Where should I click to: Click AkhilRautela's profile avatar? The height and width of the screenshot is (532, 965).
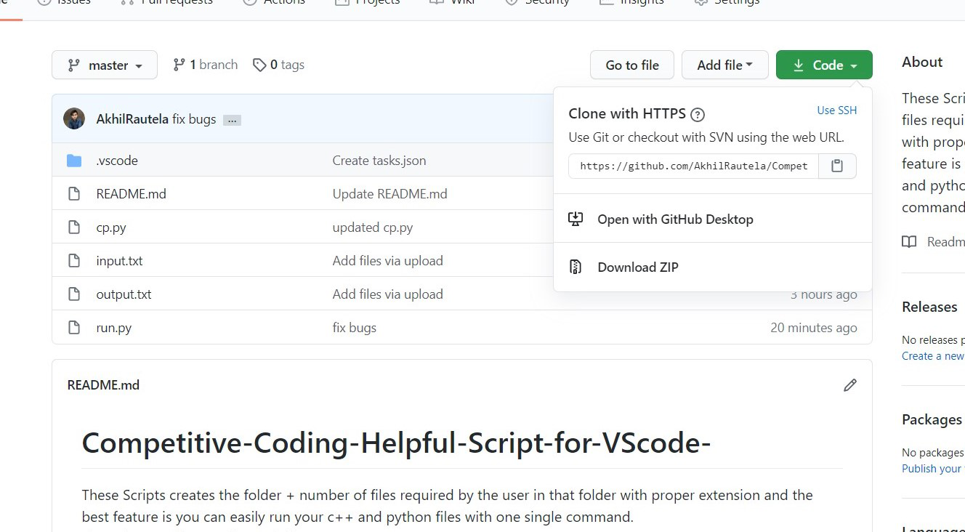[x=74, y=118]
